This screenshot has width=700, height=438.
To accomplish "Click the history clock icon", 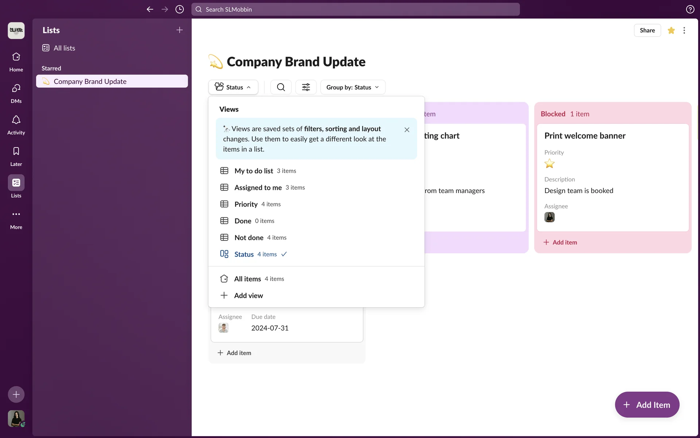I will pyautogui.click(x=179, y=9).
